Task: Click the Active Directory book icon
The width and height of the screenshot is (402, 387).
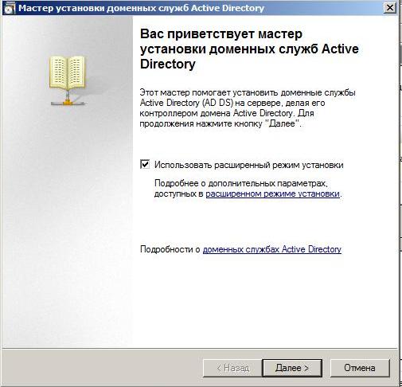Action: pyautogui.click(x=68, y=80)
